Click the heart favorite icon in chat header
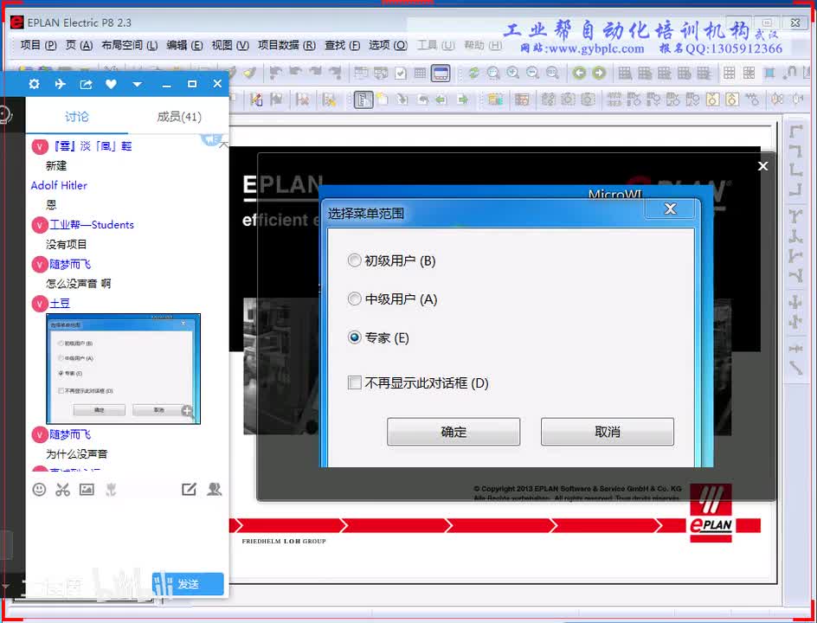817x623 pixels. [x=111, y=84]
